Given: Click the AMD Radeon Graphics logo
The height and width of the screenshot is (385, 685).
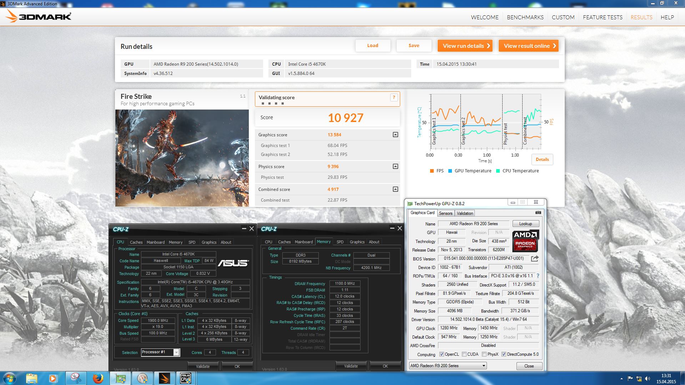Looking at the screenshot, I should [525, 241].
